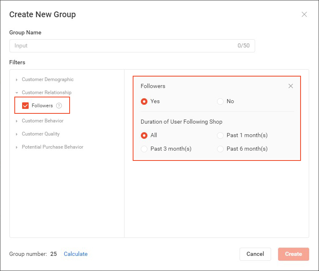Select the No radio under Followers
Screen dimensions: 319x271
(x=220, y=101)
